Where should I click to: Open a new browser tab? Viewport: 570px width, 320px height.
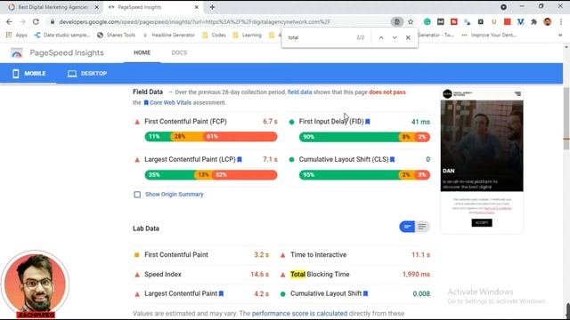[x=212, y=7]
